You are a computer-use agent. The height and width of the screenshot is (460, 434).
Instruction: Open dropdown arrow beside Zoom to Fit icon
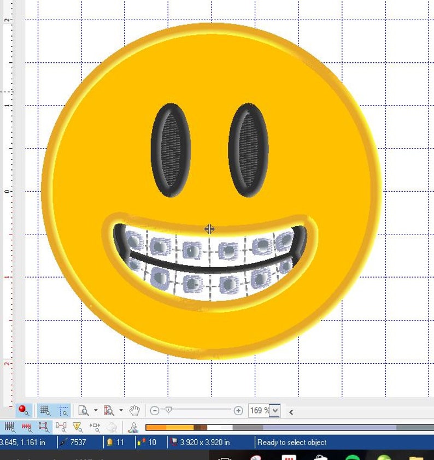coord(121,410)
